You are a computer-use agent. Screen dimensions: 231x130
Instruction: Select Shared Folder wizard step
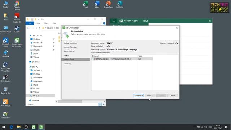point(69,51)
